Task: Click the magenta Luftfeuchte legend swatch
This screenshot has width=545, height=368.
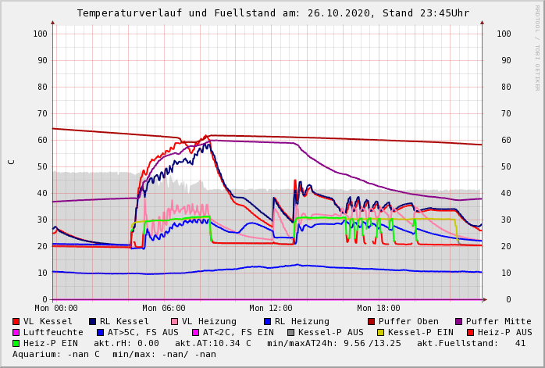Action: click(16, 332)
